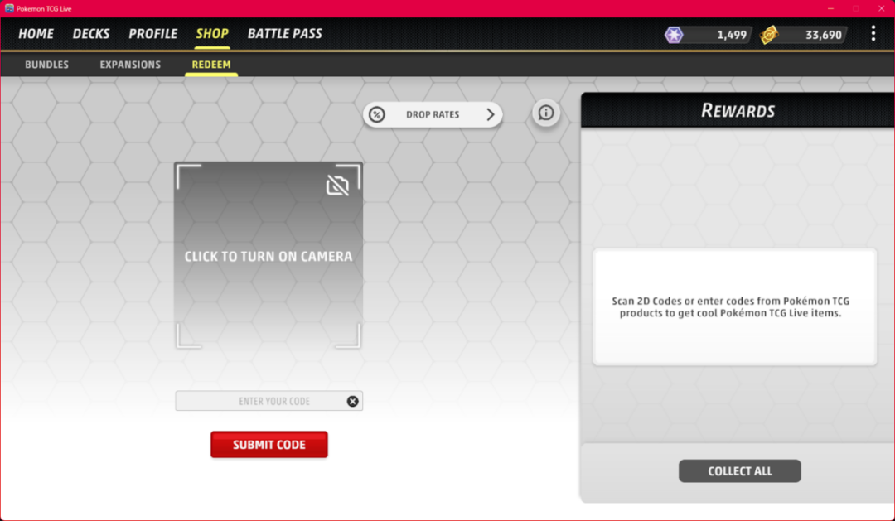Open the BATTLE PASS tab

(x=285, y=34)
